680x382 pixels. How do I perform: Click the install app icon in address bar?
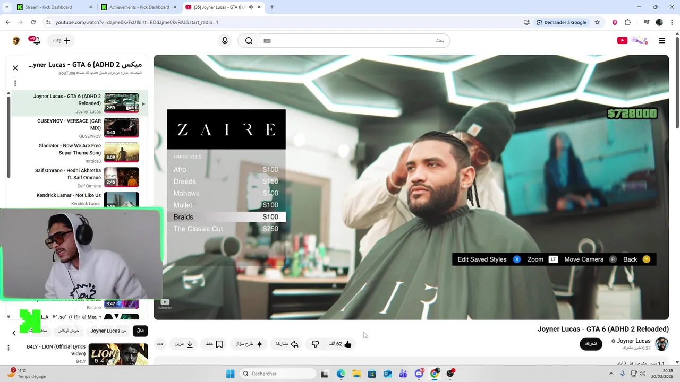tap(526, 22)
